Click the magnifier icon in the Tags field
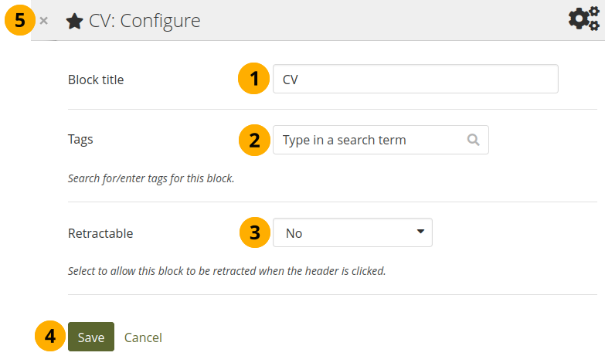This screenshot has height=356, width=605. tap(474, 140)
